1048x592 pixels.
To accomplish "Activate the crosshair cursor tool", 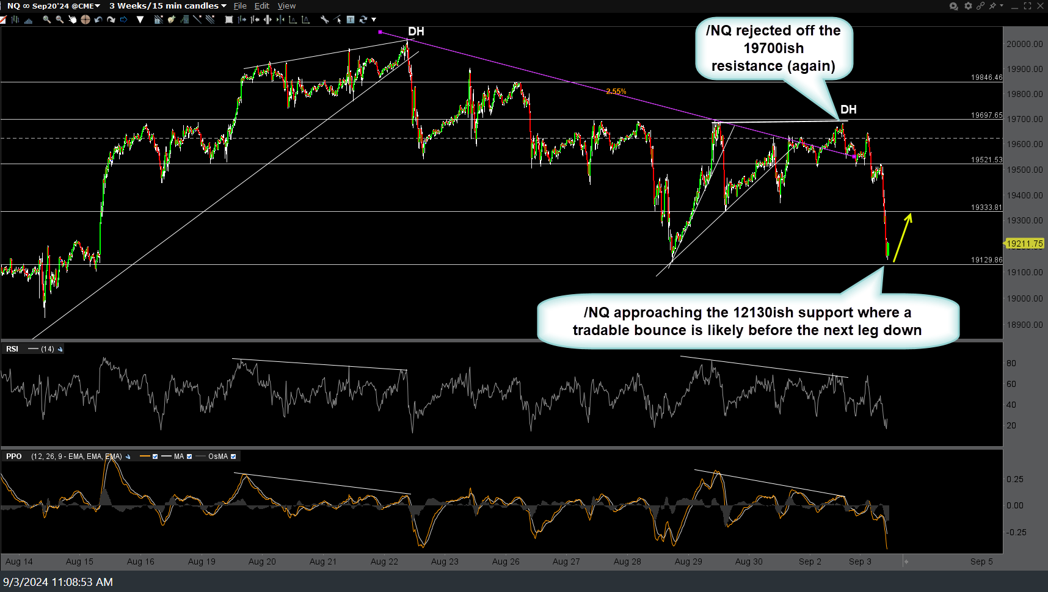I will click(85, 20).
